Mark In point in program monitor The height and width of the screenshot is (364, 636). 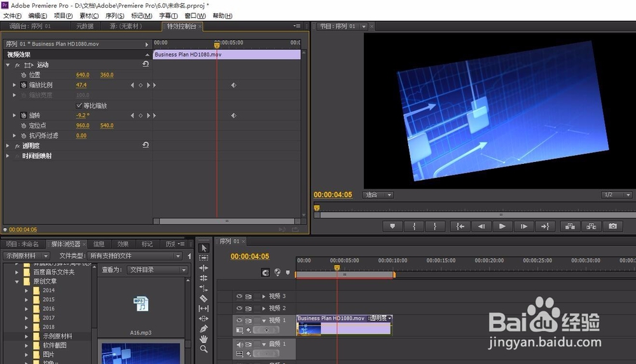(414, 226)
